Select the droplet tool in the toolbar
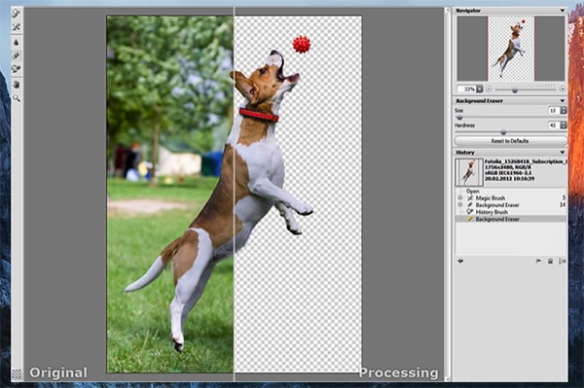Viewport: 584px width, 388px height. [x=16, y=42]
